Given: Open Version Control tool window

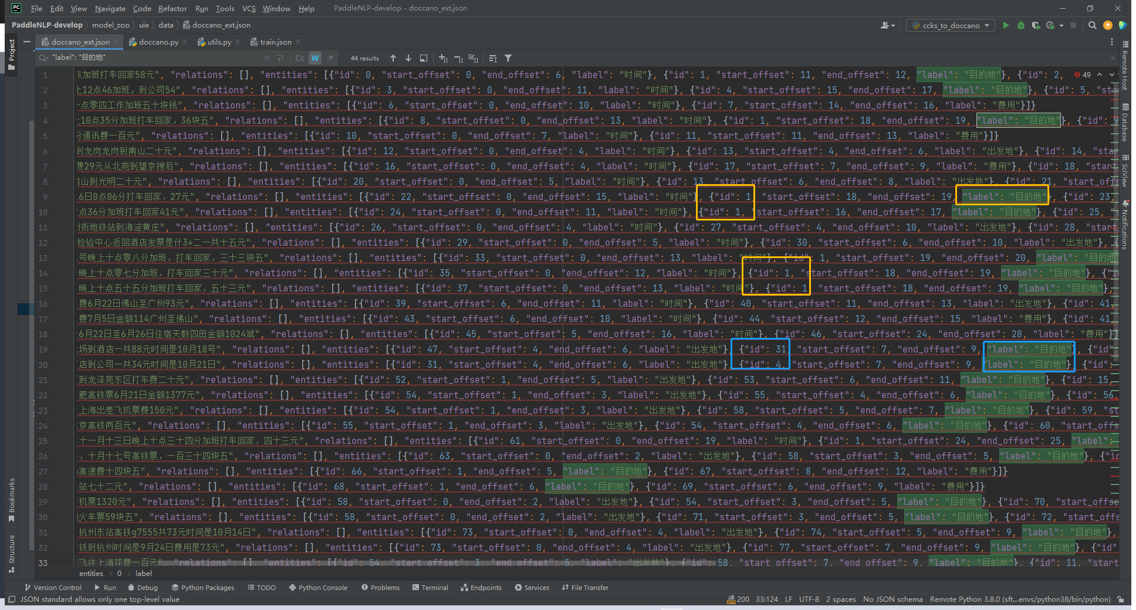Looking at the screenshot, I should click(53, 587).
